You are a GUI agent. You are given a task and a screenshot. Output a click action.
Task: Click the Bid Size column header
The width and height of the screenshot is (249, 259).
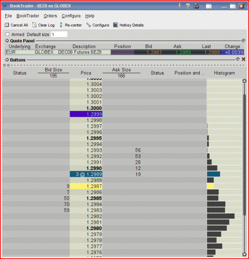pyautogui.click(x=53, y=70)
